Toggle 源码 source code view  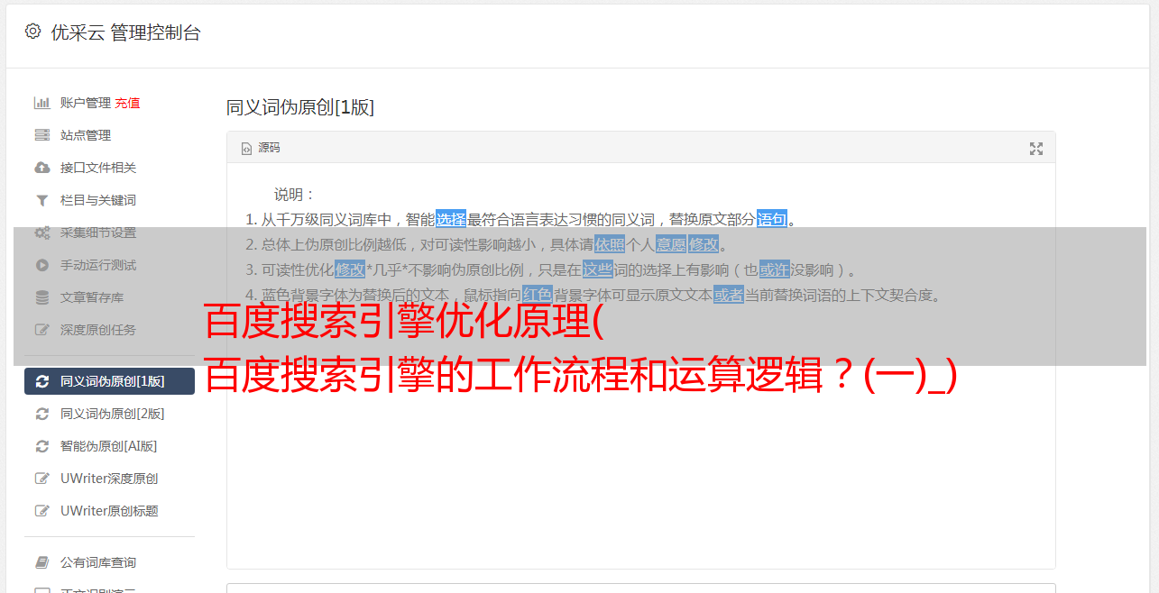[261, 148]
